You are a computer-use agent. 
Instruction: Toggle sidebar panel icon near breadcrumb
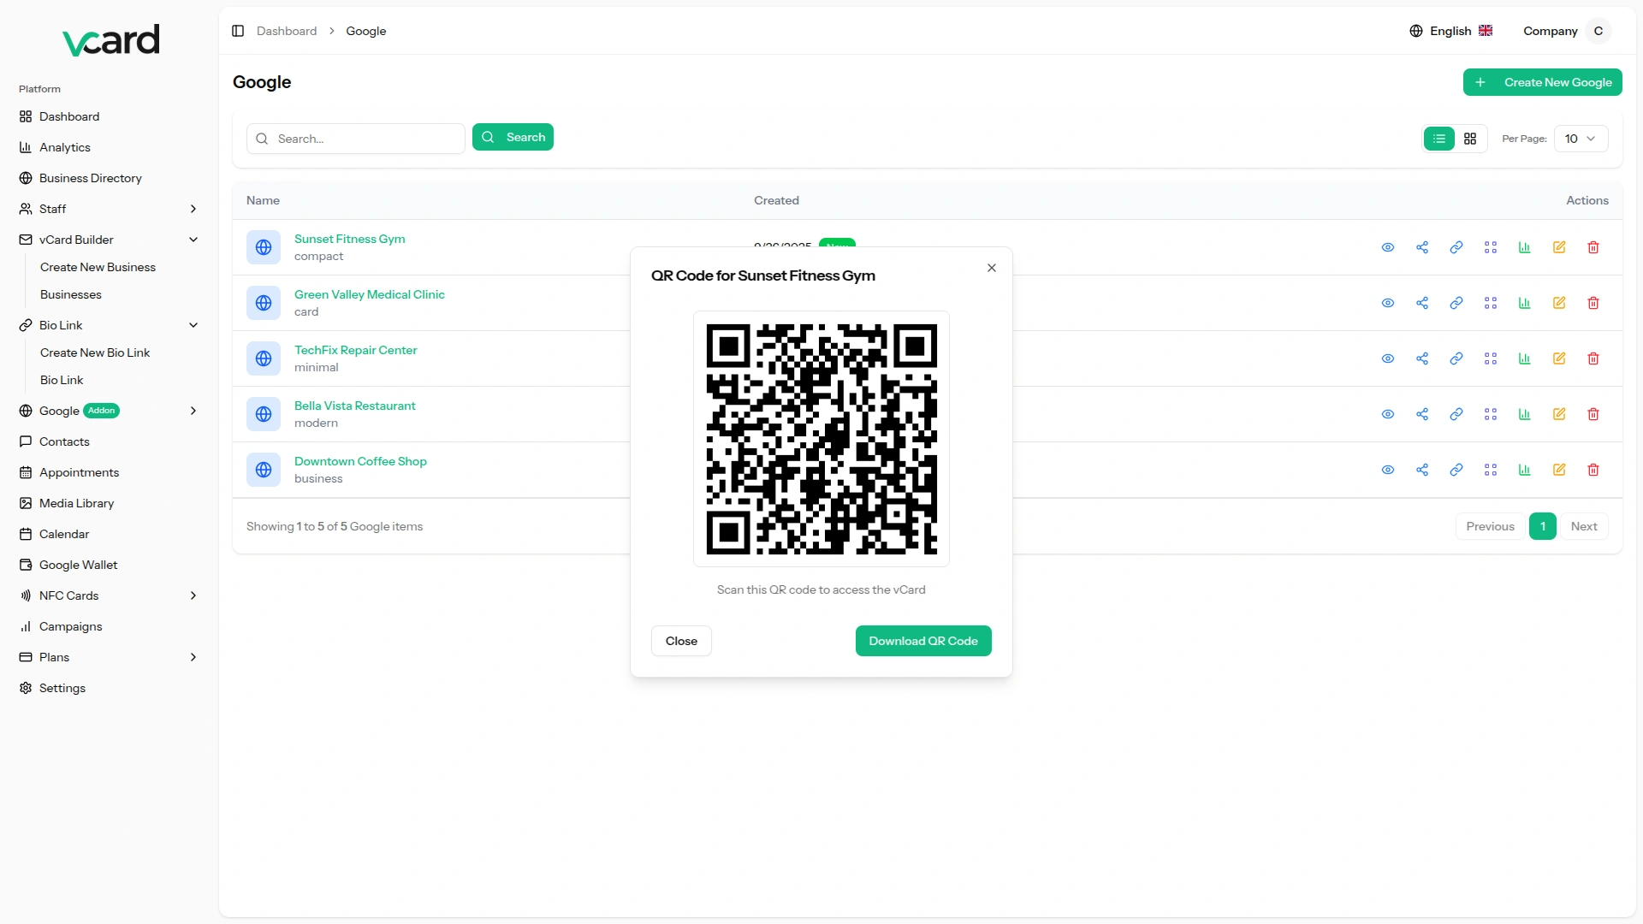point(238,31)
